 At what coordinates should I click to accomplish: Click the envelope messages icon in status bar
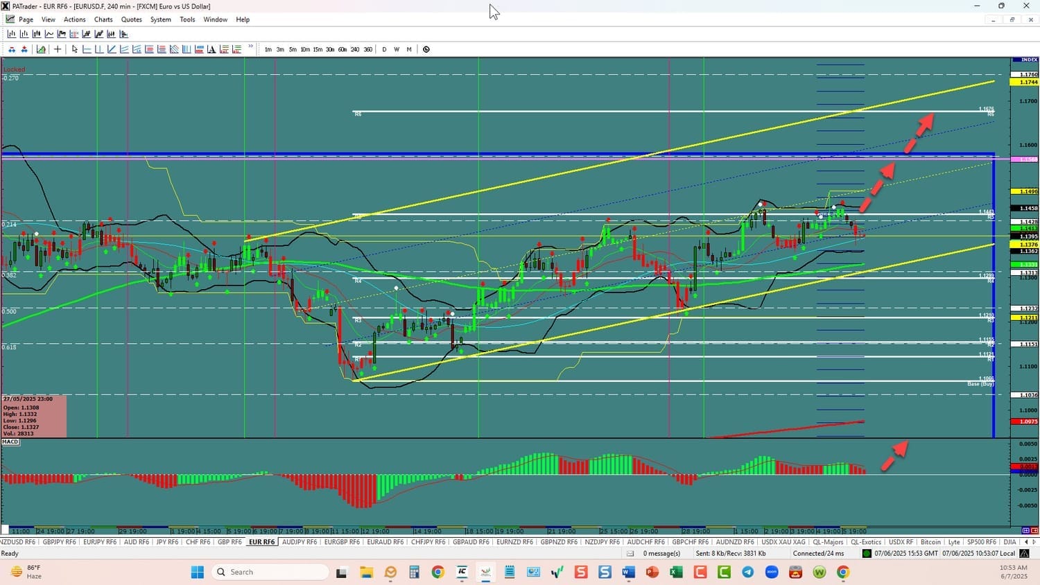coord(630,554)
